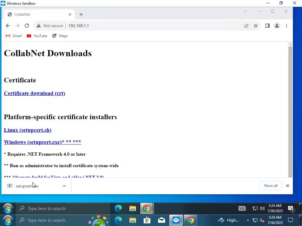This screenshot has width=302, height=226.
Task: Open File Explorer in sandbox taskbar
Action: pyautogui.click(x=132, y=209)
